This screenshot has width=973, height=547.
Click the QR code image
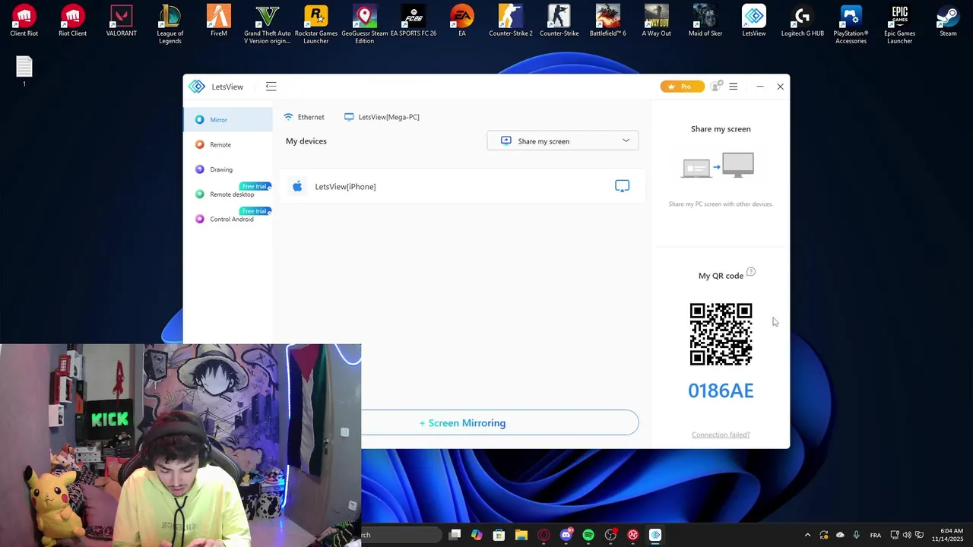pyautogui.click(x=721, y=334)
